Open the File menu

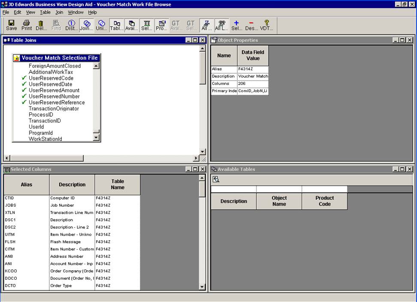point(6,12)
